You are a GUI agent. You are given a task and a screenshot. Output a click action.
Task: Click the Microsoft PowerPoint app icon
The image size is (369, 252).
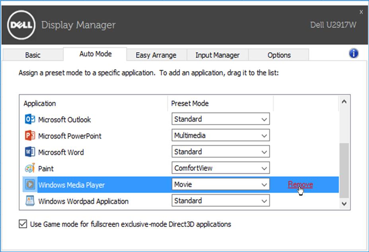pyautogui.click(x=30, y=136)
